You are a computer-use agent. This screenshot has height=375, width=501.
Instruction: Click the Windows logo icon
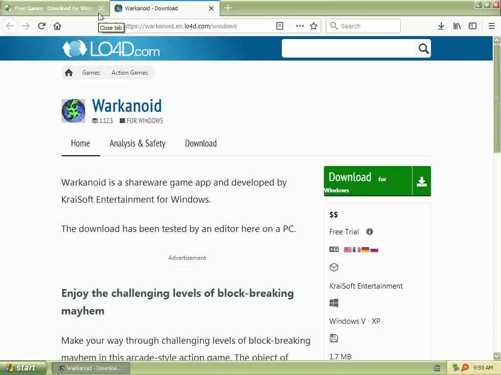(334, 303)
